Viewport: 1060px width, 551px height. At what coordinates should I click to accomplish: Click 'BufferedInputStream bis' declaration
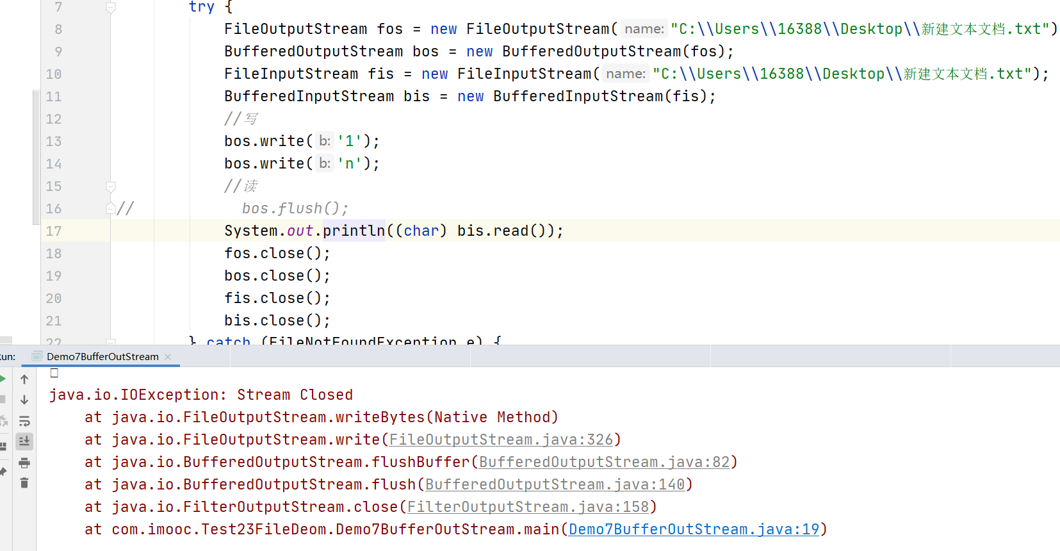[x=327, y=96]
